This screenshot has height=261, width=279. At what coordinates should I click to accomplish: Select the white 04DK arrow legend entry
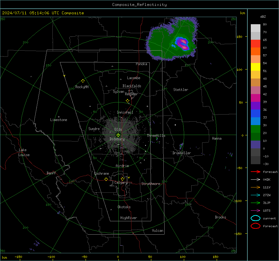tap(255, 180)
